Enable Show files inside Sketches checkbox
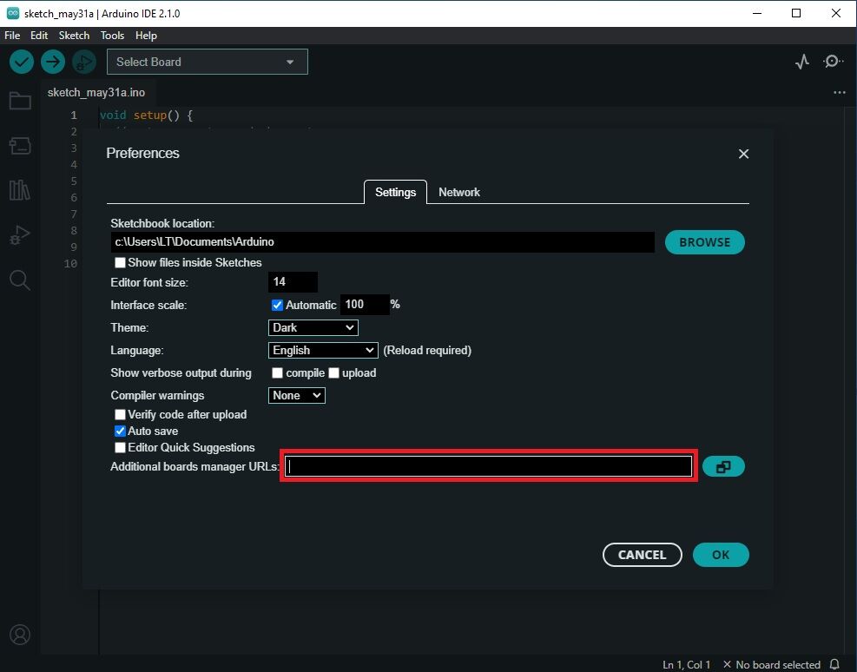Viewport: 857px width, 672px height. (121, 262)
